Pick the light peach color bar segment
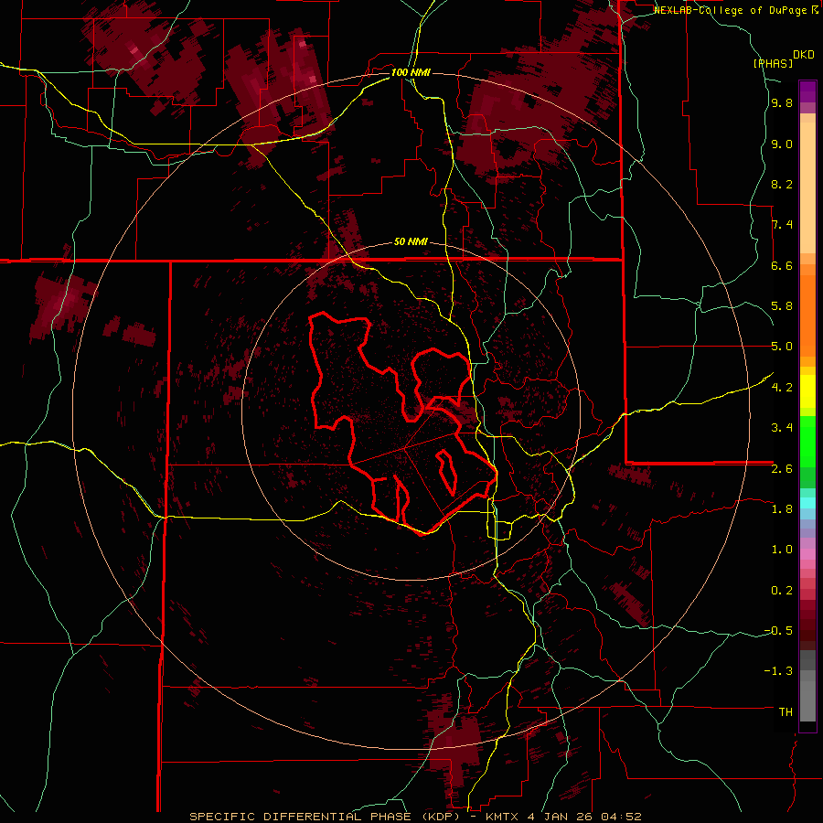Viewport: 823px width, 823px height. [807, 187]
